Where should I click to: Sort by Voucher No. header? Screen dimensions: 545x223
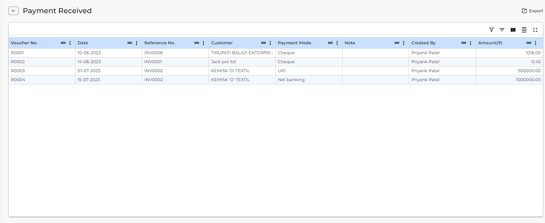click(24, 43)
